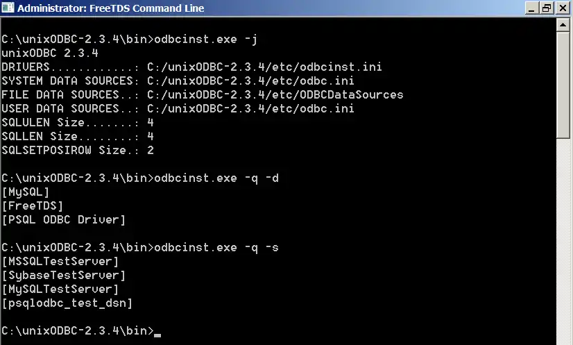Image resolution: width=573 pixels, height=345 pixels.
Task: Click the [MySQLTestServer] data source
Action: (x=60, y=289)
